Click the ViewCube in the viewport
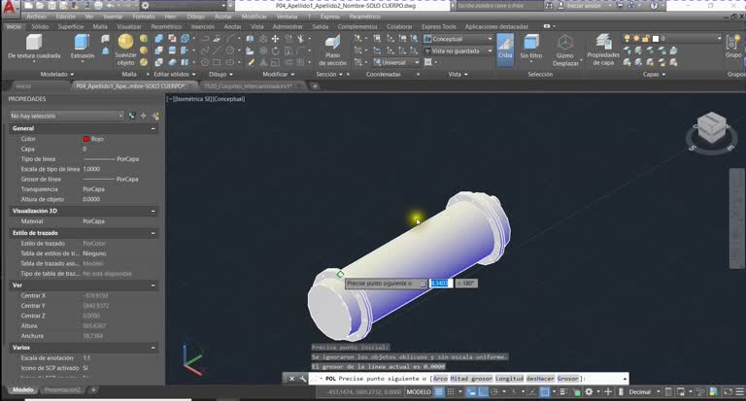Viewport: 746px width, 401px height. point(711,126)
